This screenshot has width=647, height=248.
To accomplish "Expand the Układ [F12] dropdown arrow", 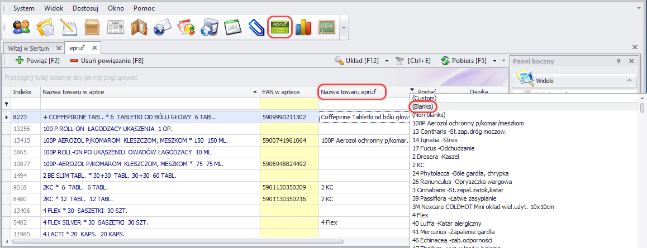I will click(x=386, y=61).
